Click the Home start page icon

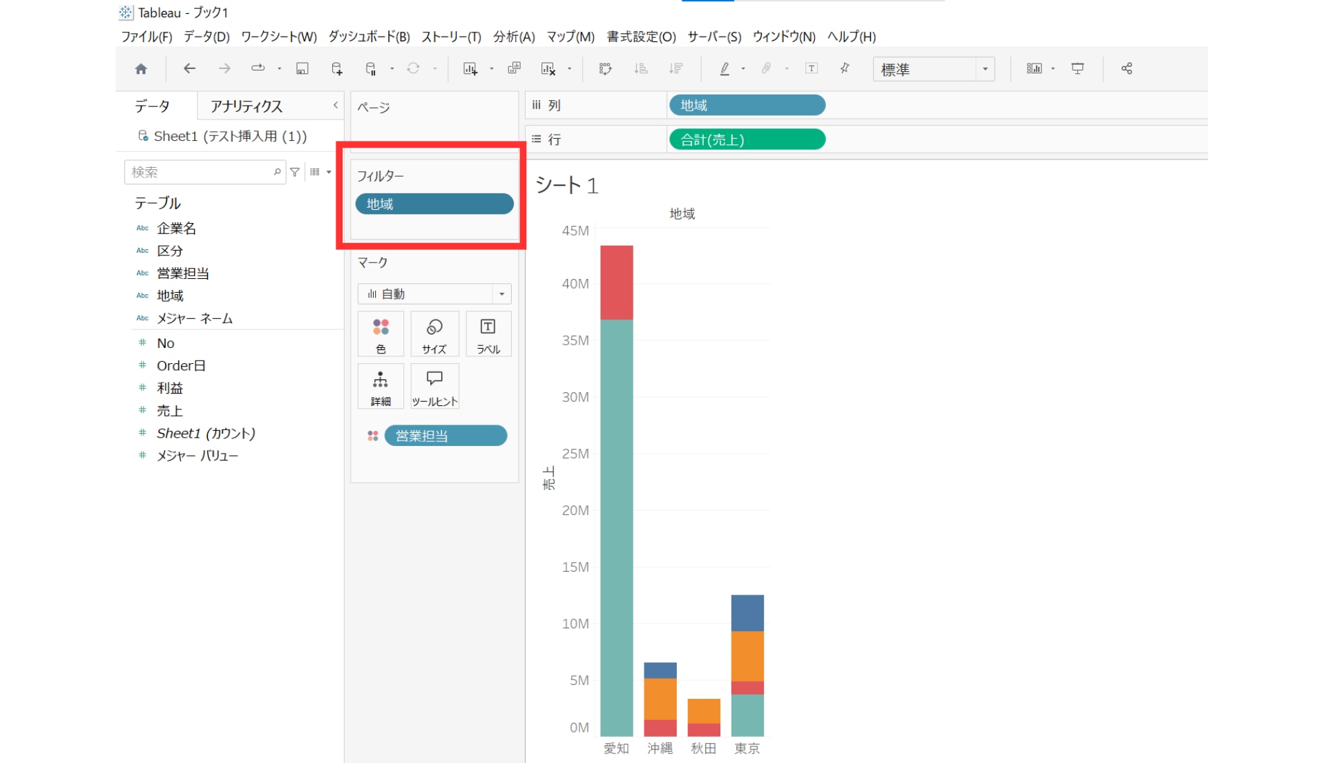(x=141, y=68)
